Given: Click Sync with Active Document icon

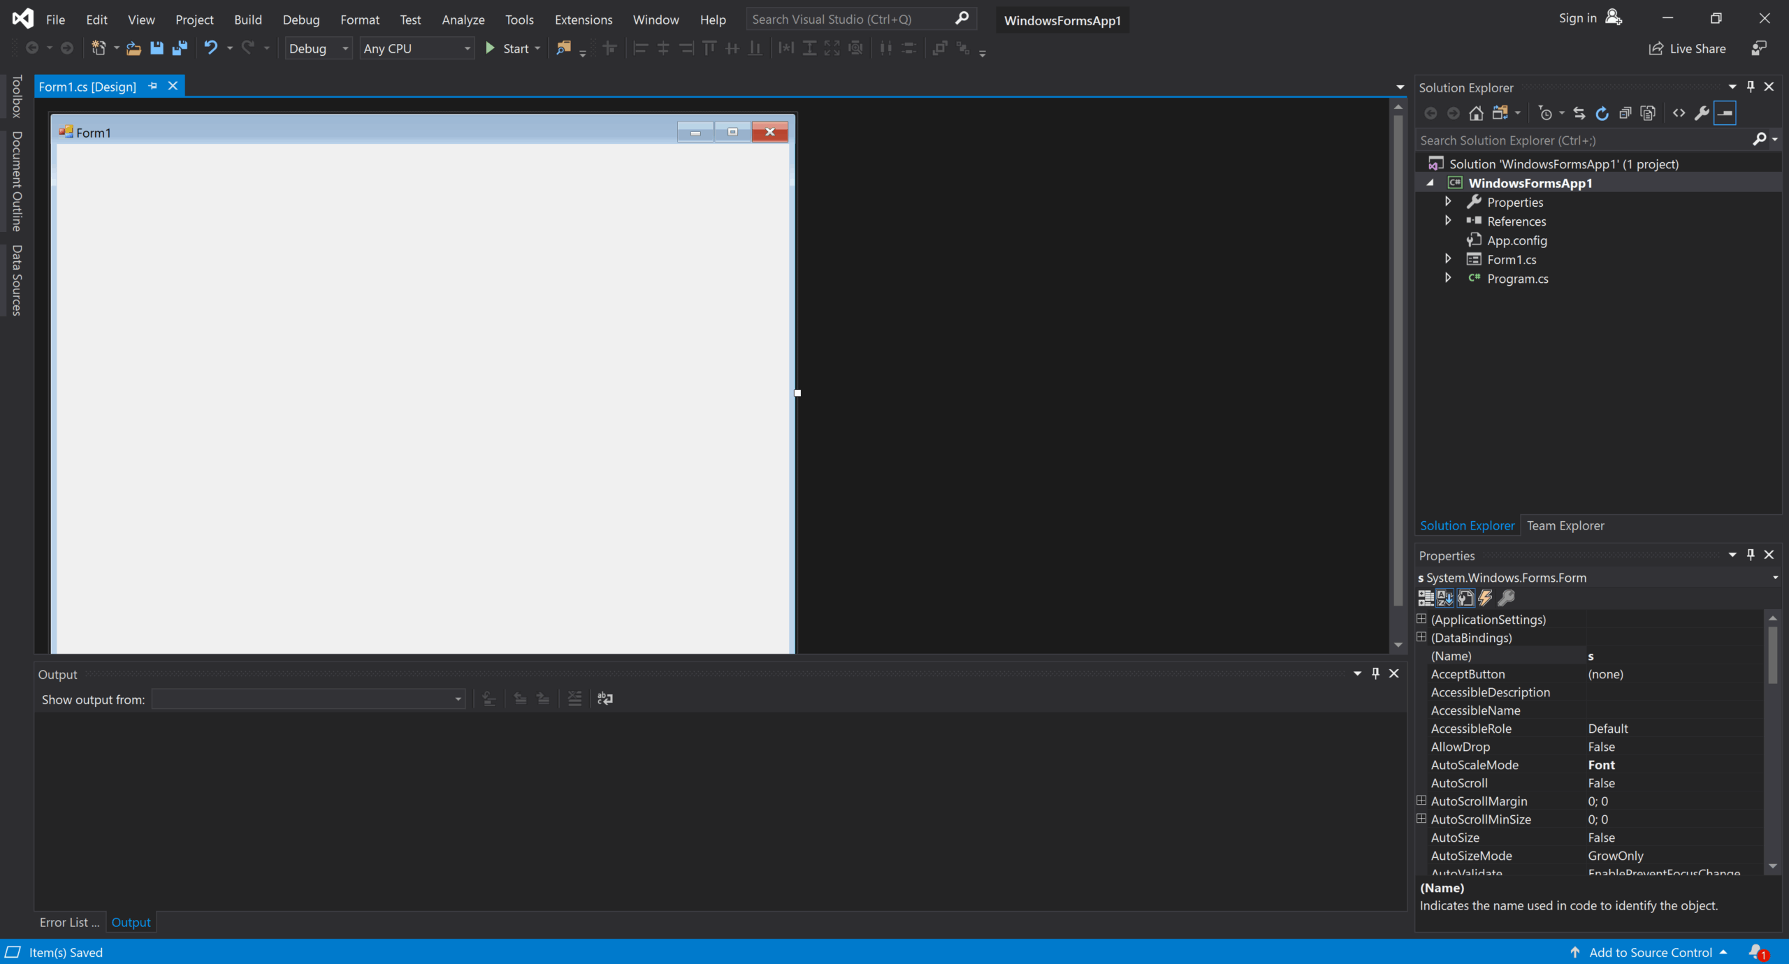Looking at the screenshot, I should [x=1579, y=112].
